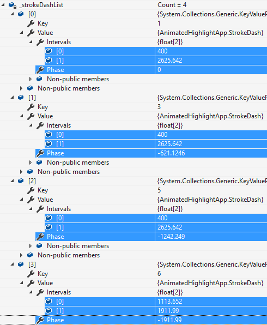
Task: Collapse the _strokeDashList root node
Action: (3, 5)
